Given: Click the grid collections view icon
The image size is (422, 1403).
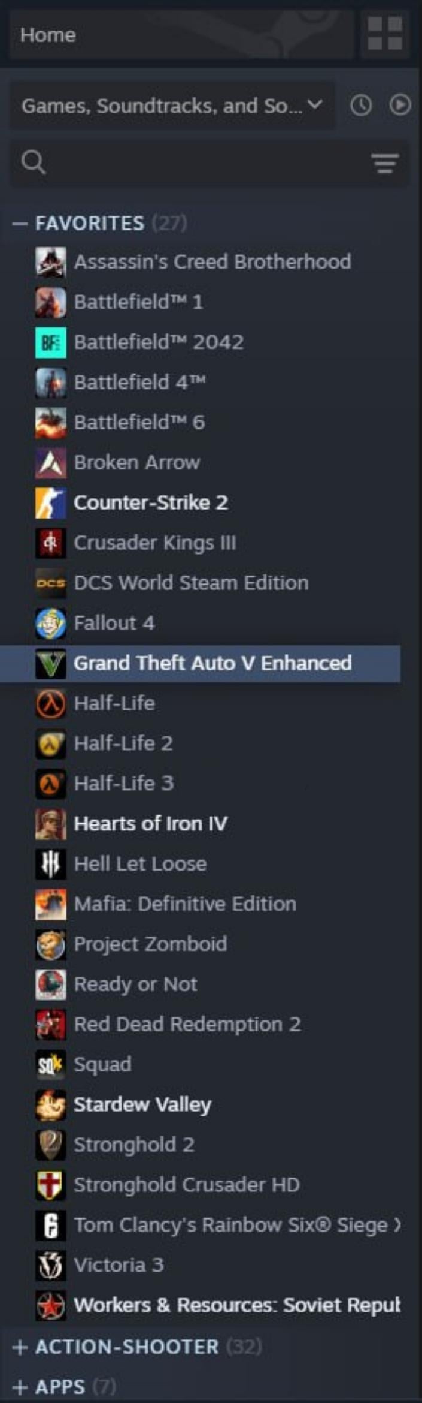Looking at the screenshot, I should pyautogui.click(x=385, y=34).
